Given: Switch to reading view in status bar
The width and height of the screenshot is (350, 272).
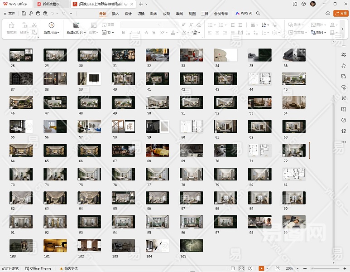Looking at the screenshot, I should 250,268.
